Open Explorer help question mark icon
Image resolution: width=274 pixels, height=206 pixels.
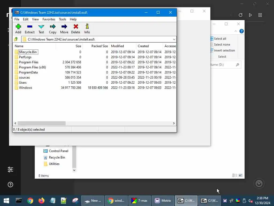[x=242, y=31]
